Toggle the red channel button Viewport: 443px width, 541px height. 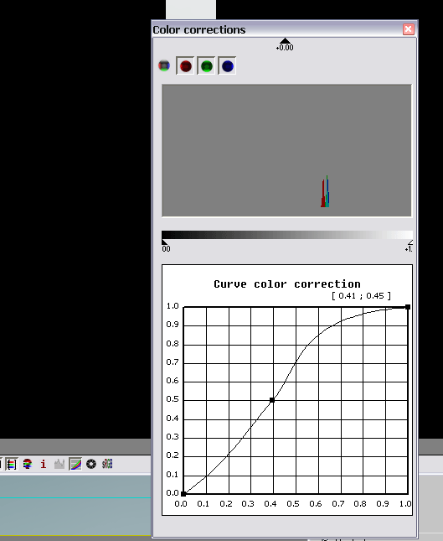[185, 65]
